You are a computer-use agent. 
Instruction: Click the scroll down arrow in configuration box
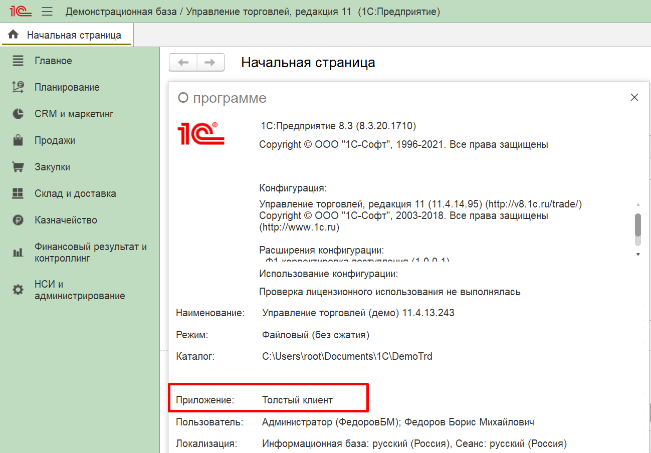[x=638, y=255]
